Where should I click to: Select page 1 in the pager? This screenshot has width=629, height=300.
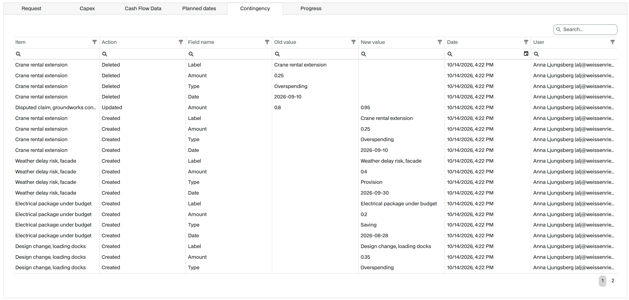pyautogui.click(x=603, y=281)
